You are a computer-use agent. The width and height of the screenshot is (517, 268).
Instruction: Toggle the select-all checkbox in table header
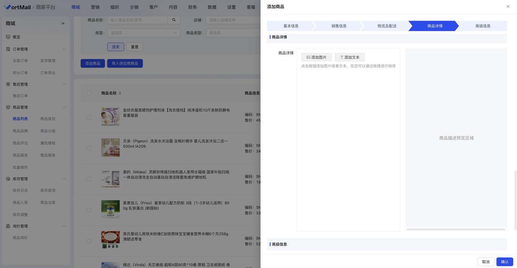(x=89, y=93)
